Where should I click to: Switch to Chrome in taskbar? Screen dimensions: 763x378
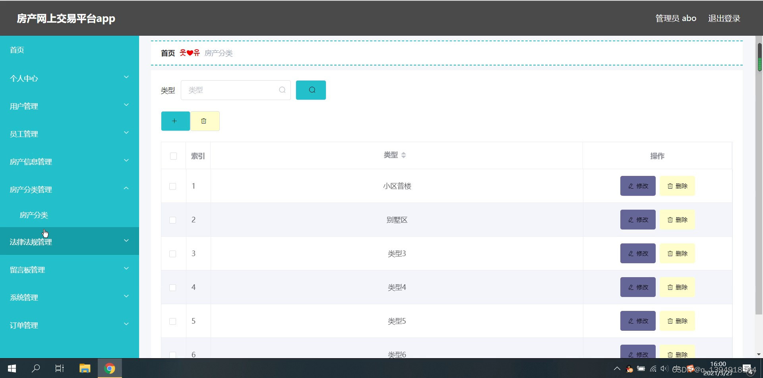click(110, 368)
